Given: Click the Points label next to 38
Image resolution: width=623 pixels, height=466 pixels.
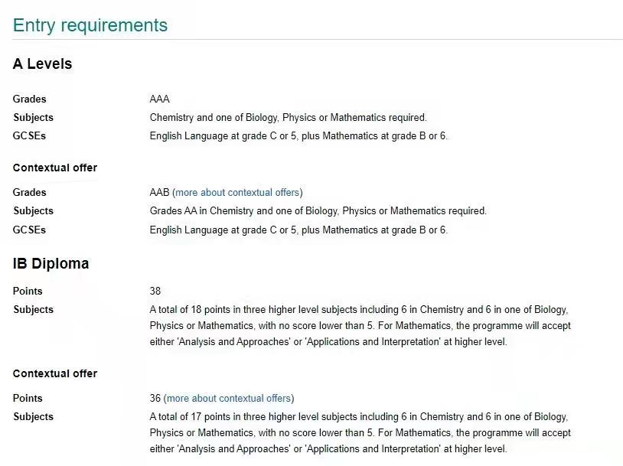Looking at the screenshot, I should click(x=28, y=292).
